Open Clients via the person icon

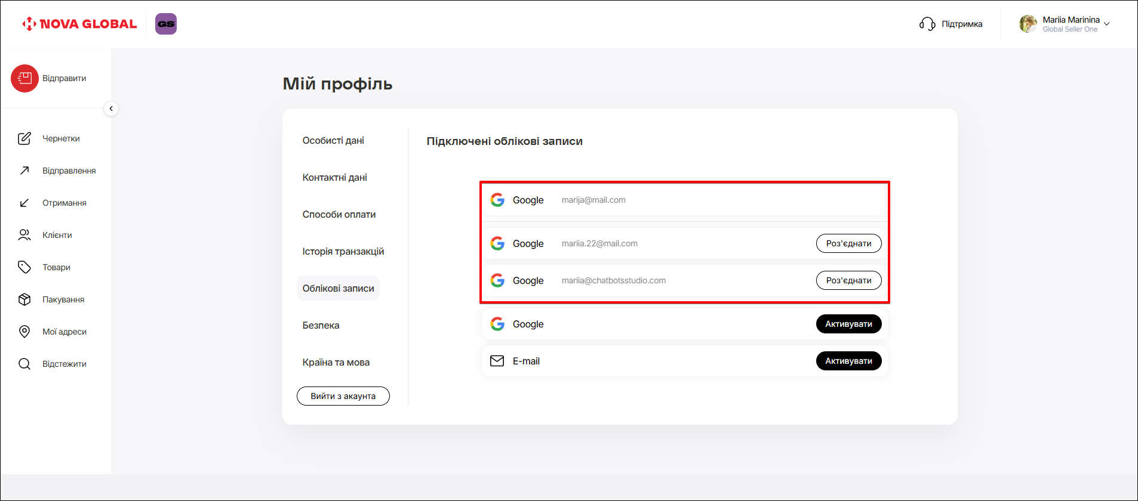click(24, 235)
